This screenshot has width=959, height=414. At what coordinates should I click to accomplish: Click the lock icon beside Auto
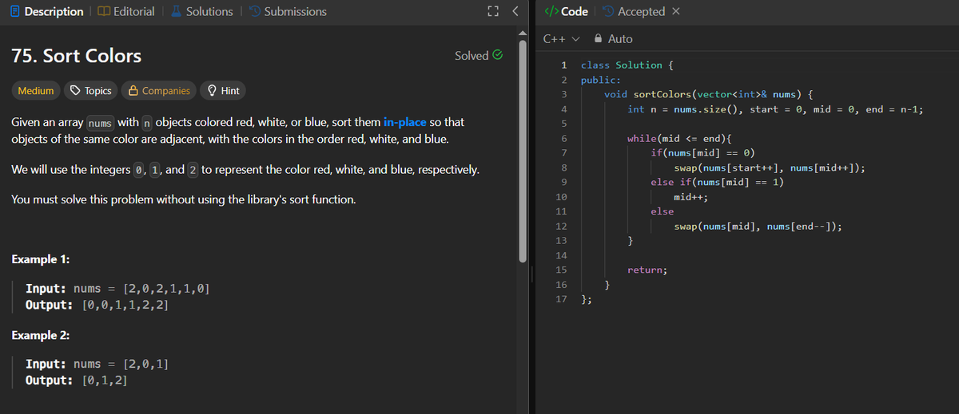coord(599,38)
